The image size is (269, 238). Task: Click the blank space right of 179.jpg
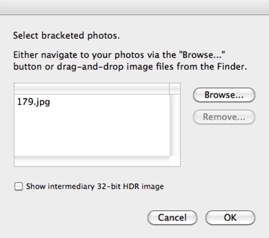pos(111,102)
